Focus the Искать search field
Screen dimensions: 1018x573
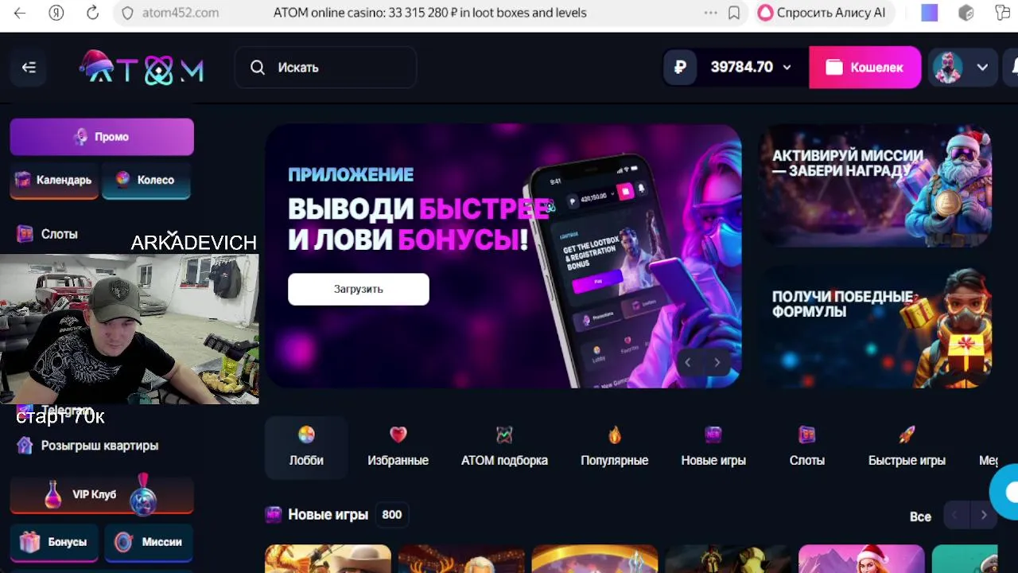point(325,68)
